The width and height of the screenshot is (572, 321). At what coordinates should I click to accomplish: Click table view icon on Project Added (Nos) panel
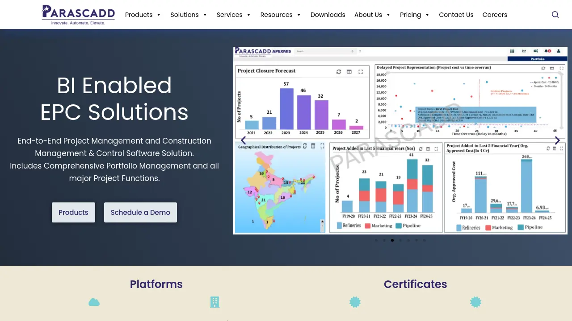(428, 148)
